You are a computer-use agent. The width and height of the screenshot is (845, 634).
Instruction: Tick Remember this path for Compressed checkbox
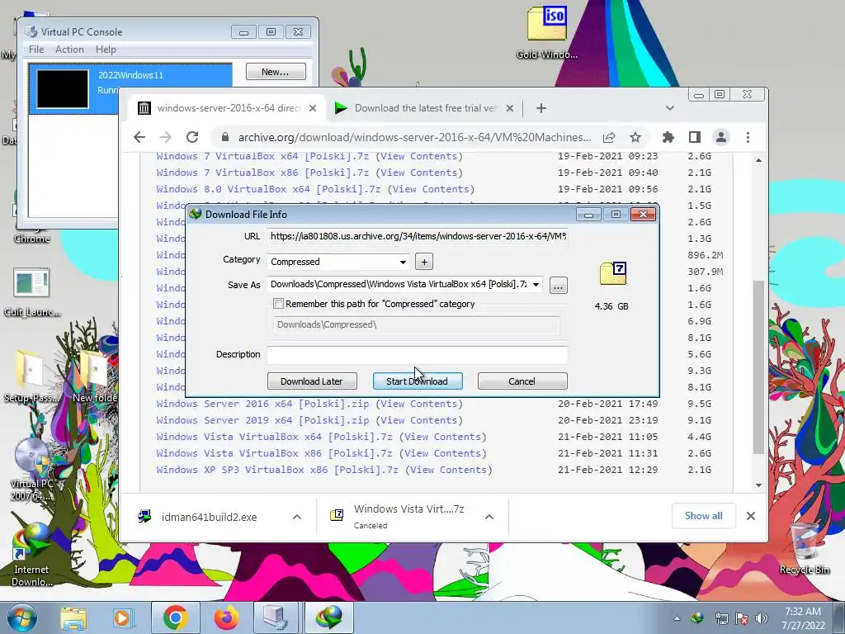(279, 304)
